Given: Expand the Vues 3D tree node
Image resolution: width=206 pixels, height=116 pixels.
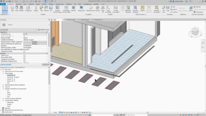Looking at the screenshot, I should pyautogui.click(x=3, y=87).
